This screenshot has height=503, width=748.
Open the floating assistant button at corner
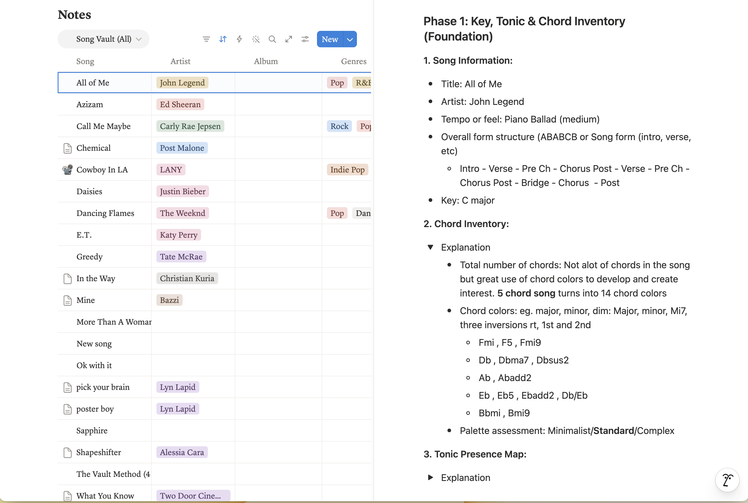[727, 480]
